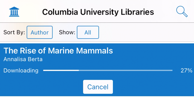Click the Show label

67,32
